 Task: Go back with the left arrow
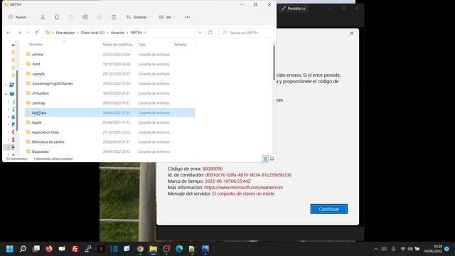click(9, 33)
